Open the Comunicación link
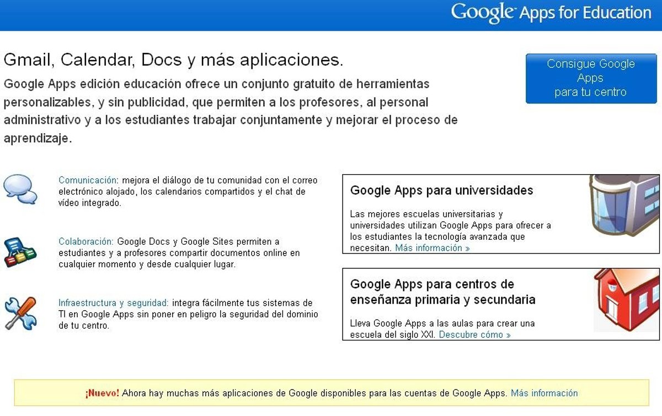662x416 pixels. (88, 180)
